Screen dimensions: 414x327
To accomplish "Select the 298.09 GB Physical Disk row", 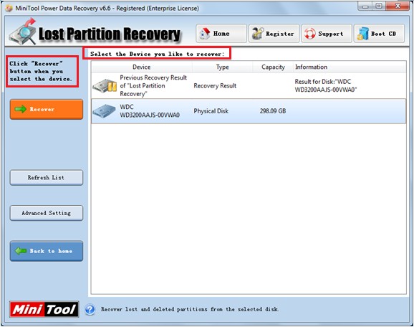I will click(249, 111).
